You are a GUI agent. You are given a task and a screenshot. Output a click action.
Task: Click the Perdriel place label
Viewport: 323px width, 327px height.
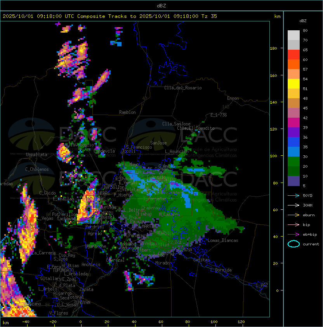[x=95, y=227]
